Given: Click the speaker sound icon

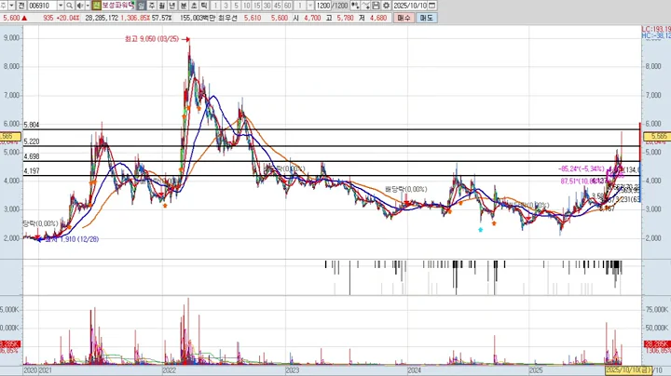Looking at the screenshot, I should [80, 6].
